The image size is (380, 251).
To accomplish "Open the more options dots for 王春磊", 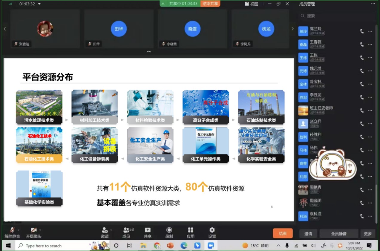I will [370, 45].
